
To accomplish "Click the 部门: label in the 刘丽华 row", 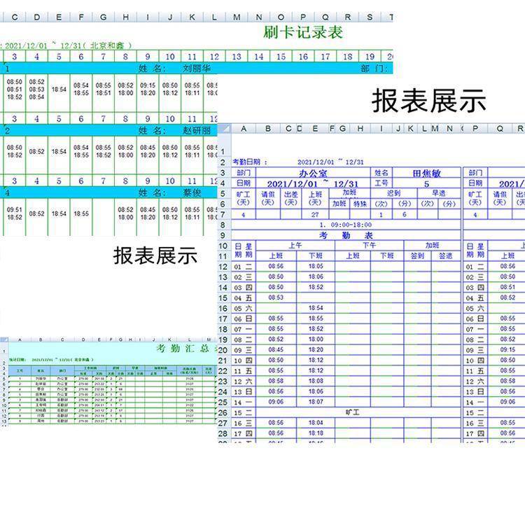I will tap(374, 69).
